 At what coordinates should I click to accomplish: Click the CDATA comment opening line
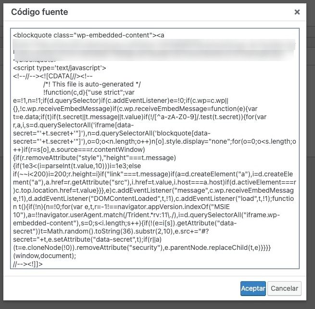point(53,76)
